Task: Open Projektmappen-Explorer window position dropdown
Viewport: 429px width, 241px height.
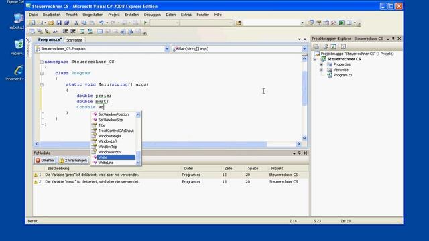Action: [388, 39]
